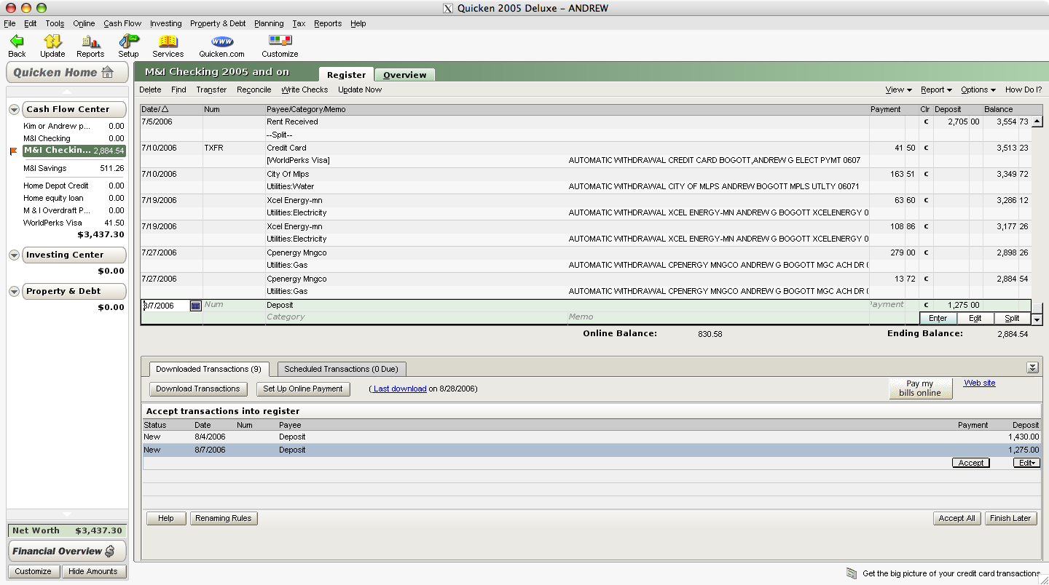Click the register scrollbar up arrow

point(1037,122)
